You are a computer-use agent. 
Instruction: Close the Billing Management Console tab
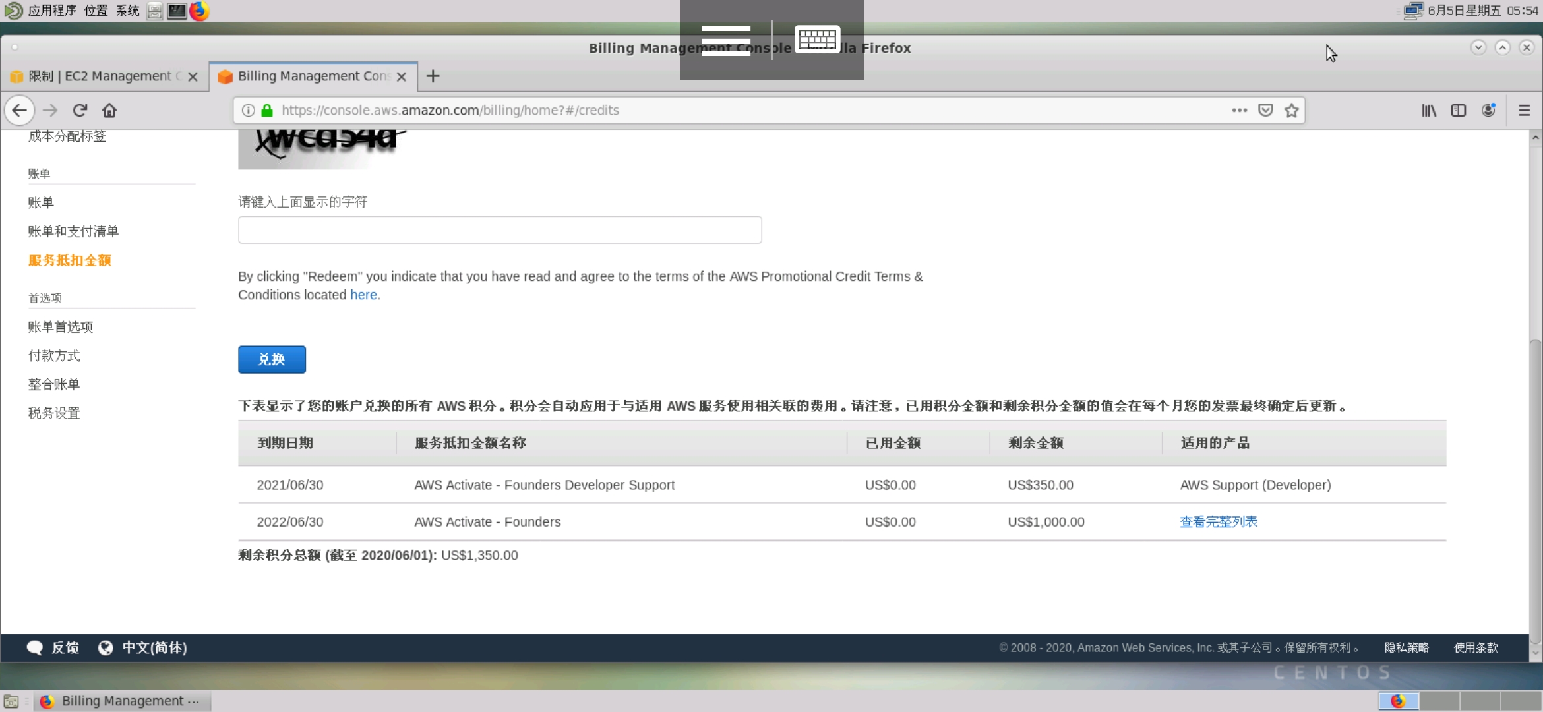402,76
